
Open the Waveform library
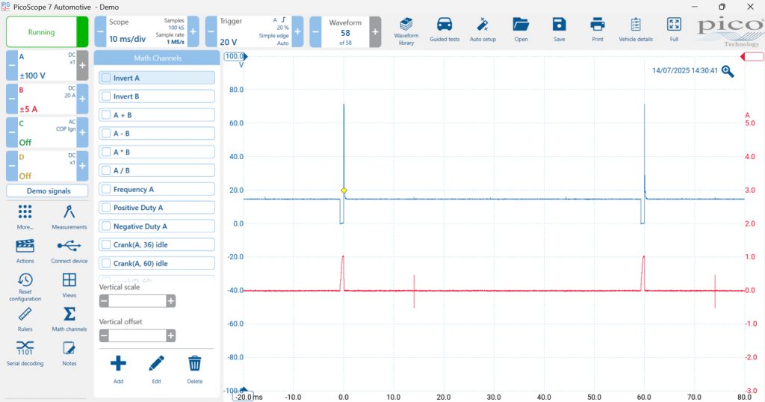pyautogui.click(x=406, y=31)
